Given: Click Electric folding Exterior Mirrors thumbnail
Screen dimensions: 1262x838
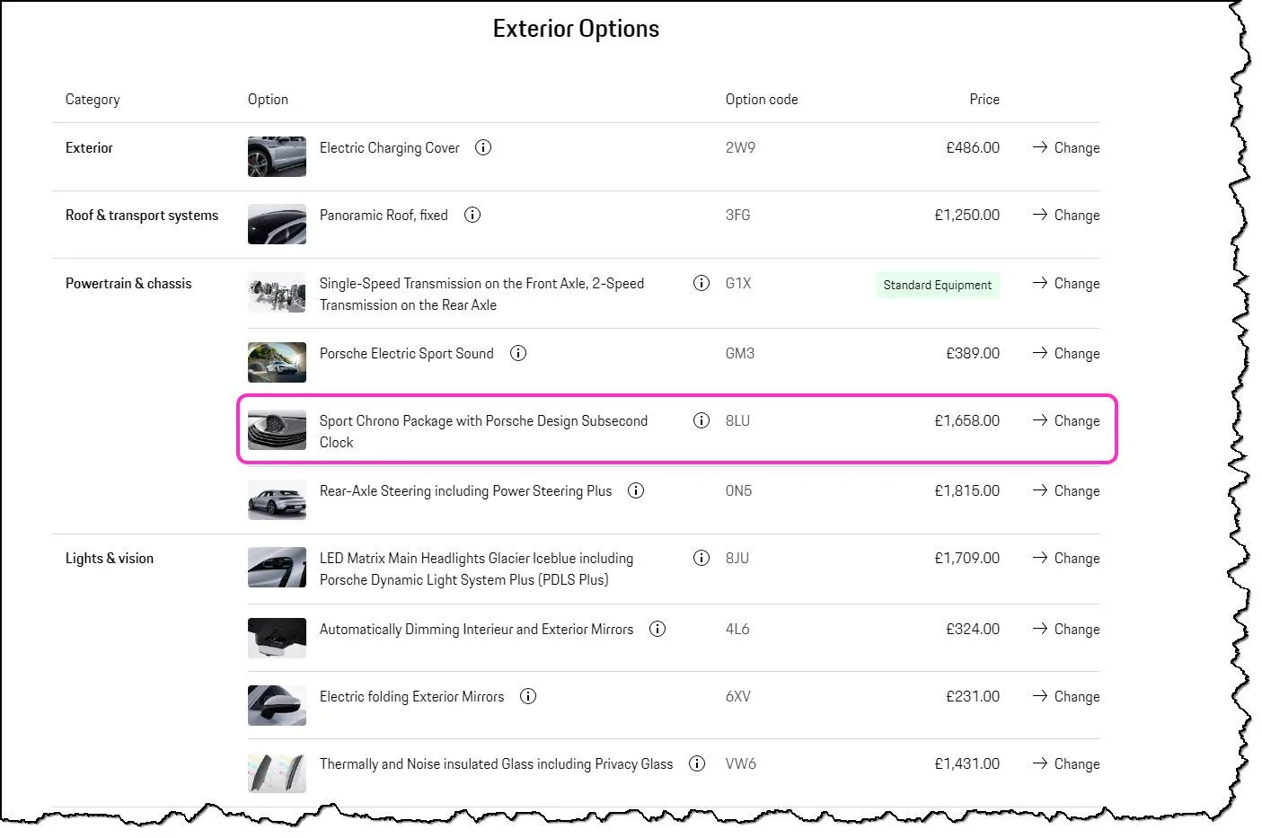Looking at the screenshot, I should coord(277,705).
